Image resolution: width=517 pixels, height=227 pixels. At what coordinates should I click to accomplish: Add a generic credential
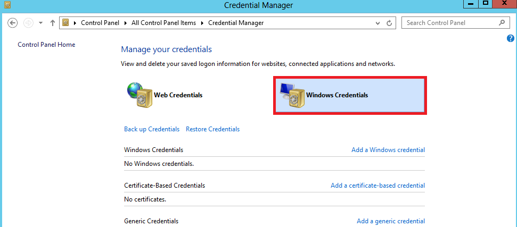coord(391,221)
